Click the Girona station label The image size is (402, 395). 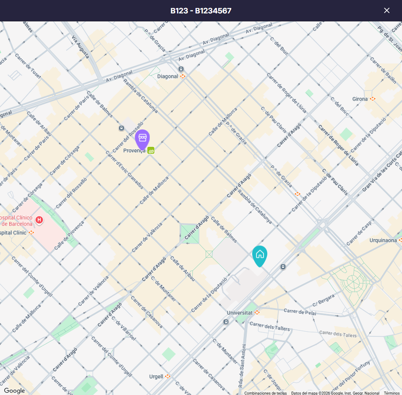point(360,99)
